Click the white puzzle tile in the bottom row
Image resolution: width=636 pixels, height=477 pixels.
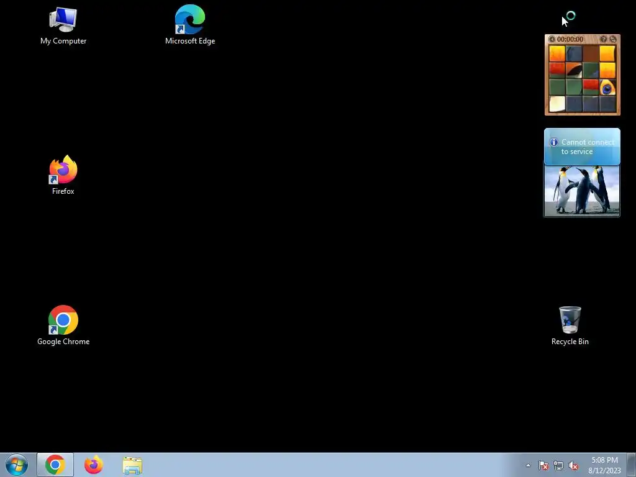pyautogui.click(x=557, y=104)
